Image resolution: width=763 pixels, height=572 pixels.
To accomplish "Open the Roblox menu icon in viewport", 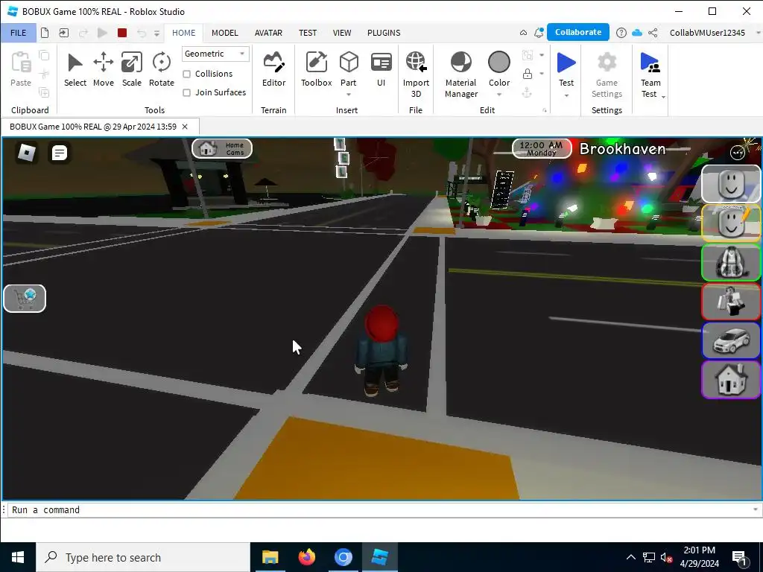I will [26, 153].
